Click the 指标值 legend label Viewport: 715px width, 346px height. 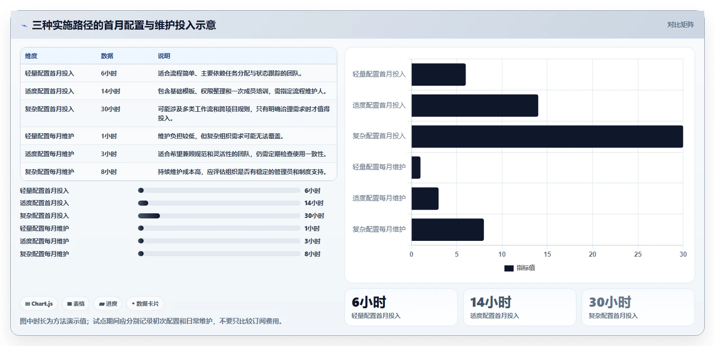[x=526, y=268]
